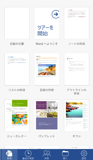Click the チラシ label

(x=76, y=136)
